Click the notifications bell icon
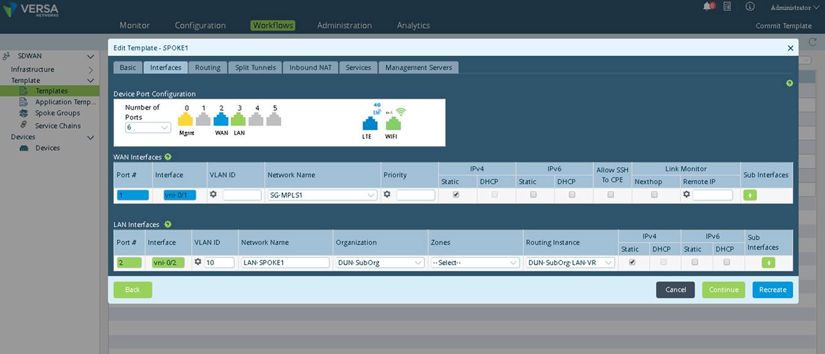 pos(708,6)
